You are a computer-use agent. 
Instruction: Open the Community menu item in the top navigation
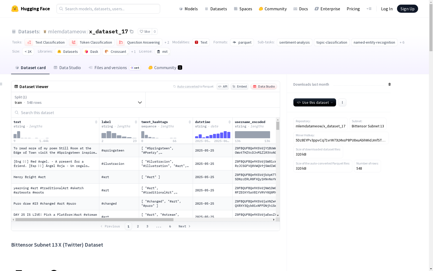[x=273, y=9]
